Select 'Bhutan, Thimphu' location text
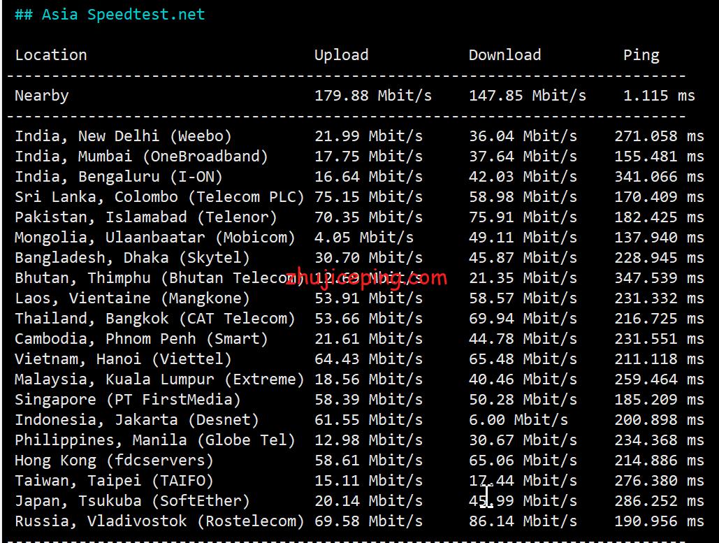This screenshot has width=719, height=543. (x=82, y=277)
